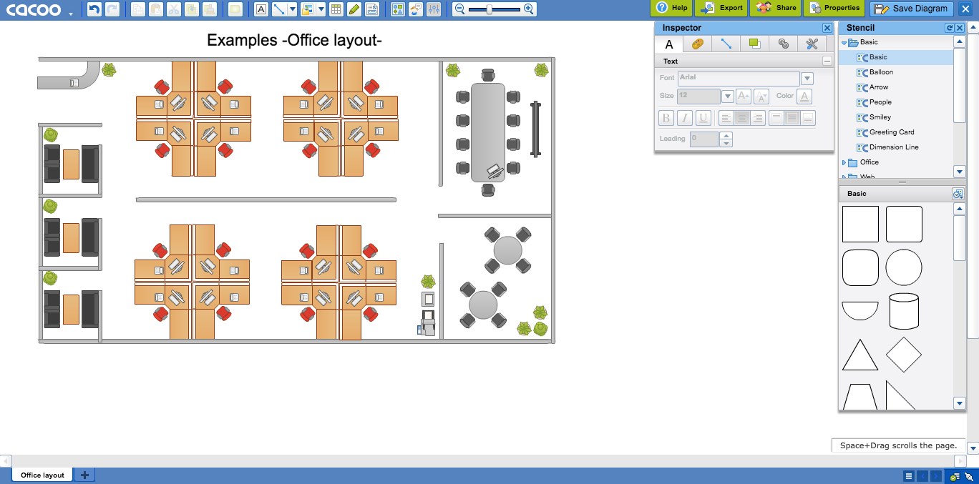
Task: Click the Share button
Action: (775, 8)
